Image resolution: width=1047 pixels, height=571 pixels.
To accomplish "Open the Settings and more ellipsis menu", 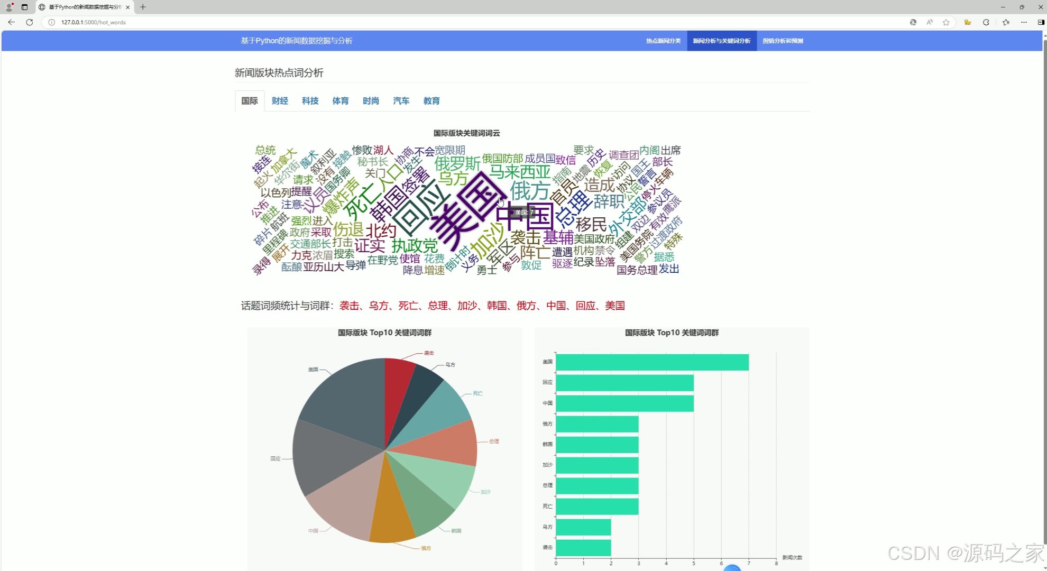I will (1024, 22).
